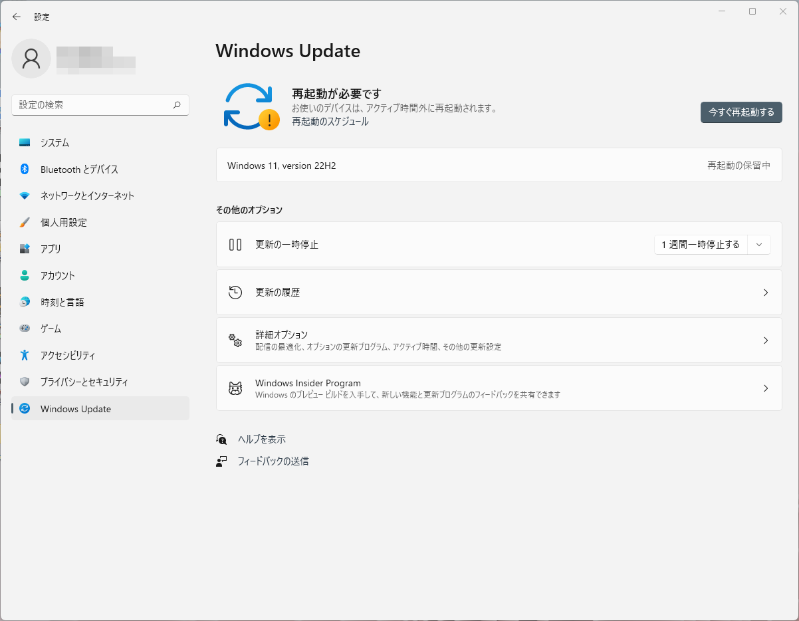Click the アプリ icon in the sidebar
The image size is (799, 621).
coord(25,249)
